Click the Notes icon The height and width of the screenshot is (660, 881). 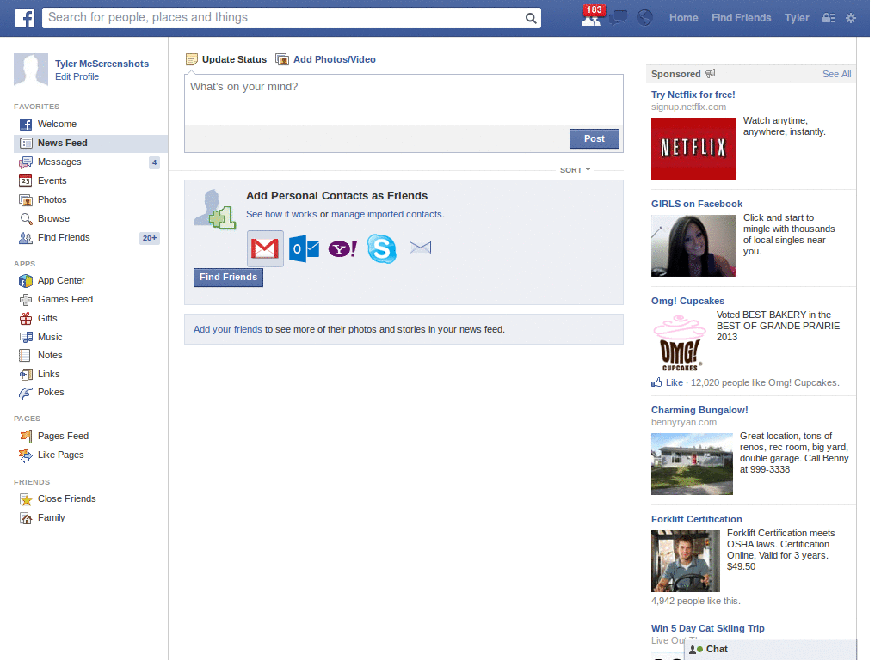coord(25,355)
